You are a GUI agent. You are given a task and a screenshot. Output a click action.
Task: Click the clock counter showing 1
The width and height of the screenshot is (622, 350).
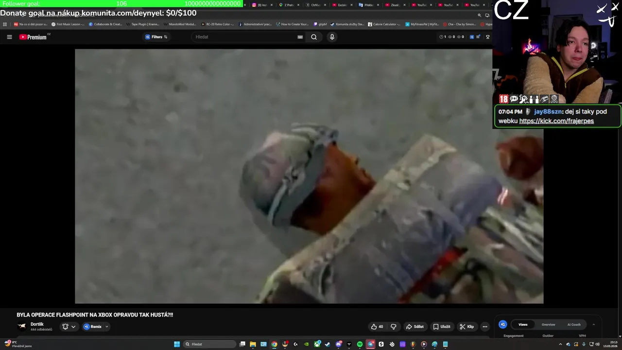click(443, 37)
